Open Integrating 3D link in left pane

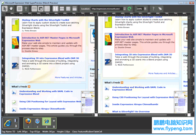point(51,58)
